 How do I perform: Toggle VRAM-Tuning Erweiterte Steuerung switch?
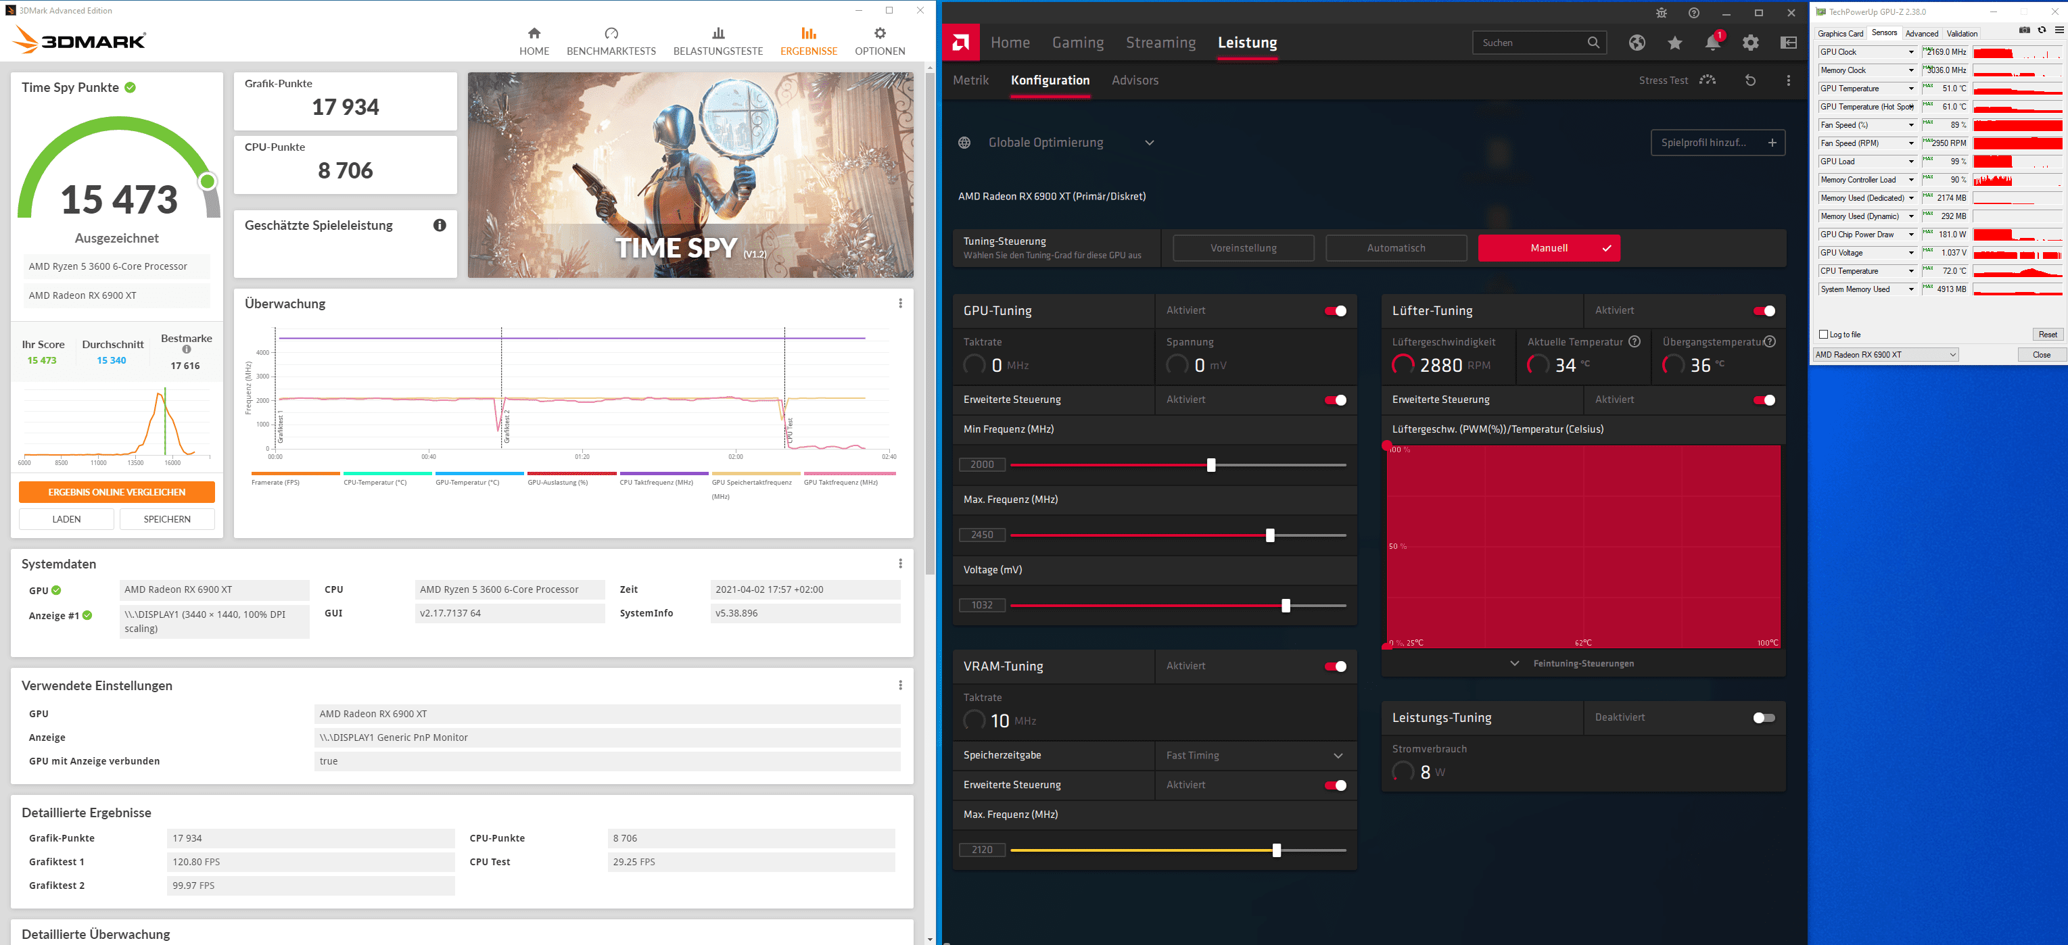coord(1335,785)
